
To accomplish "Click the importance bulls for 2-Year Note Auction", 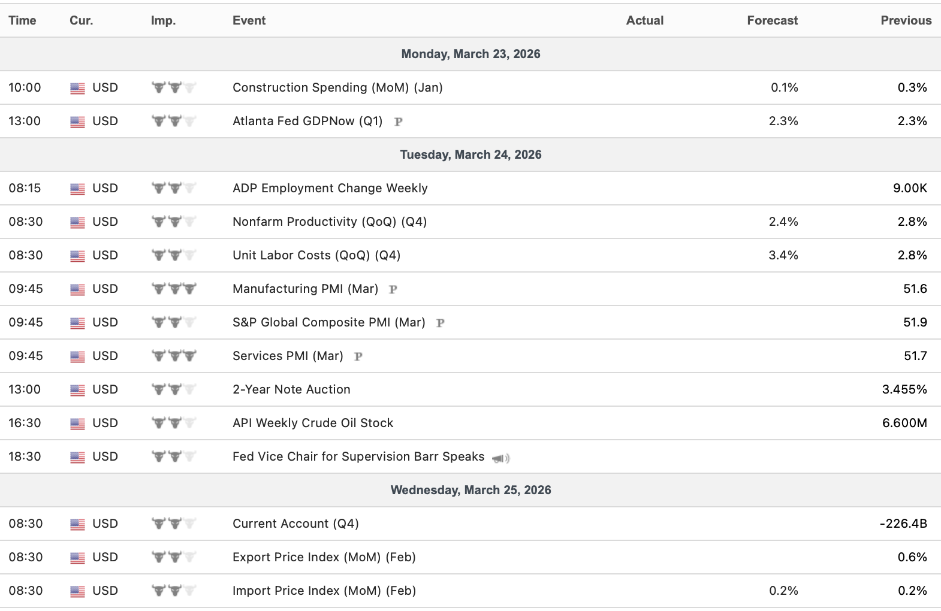I will 174,389.
